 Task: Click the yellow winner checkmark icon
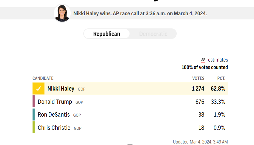[x=39, y=88]
